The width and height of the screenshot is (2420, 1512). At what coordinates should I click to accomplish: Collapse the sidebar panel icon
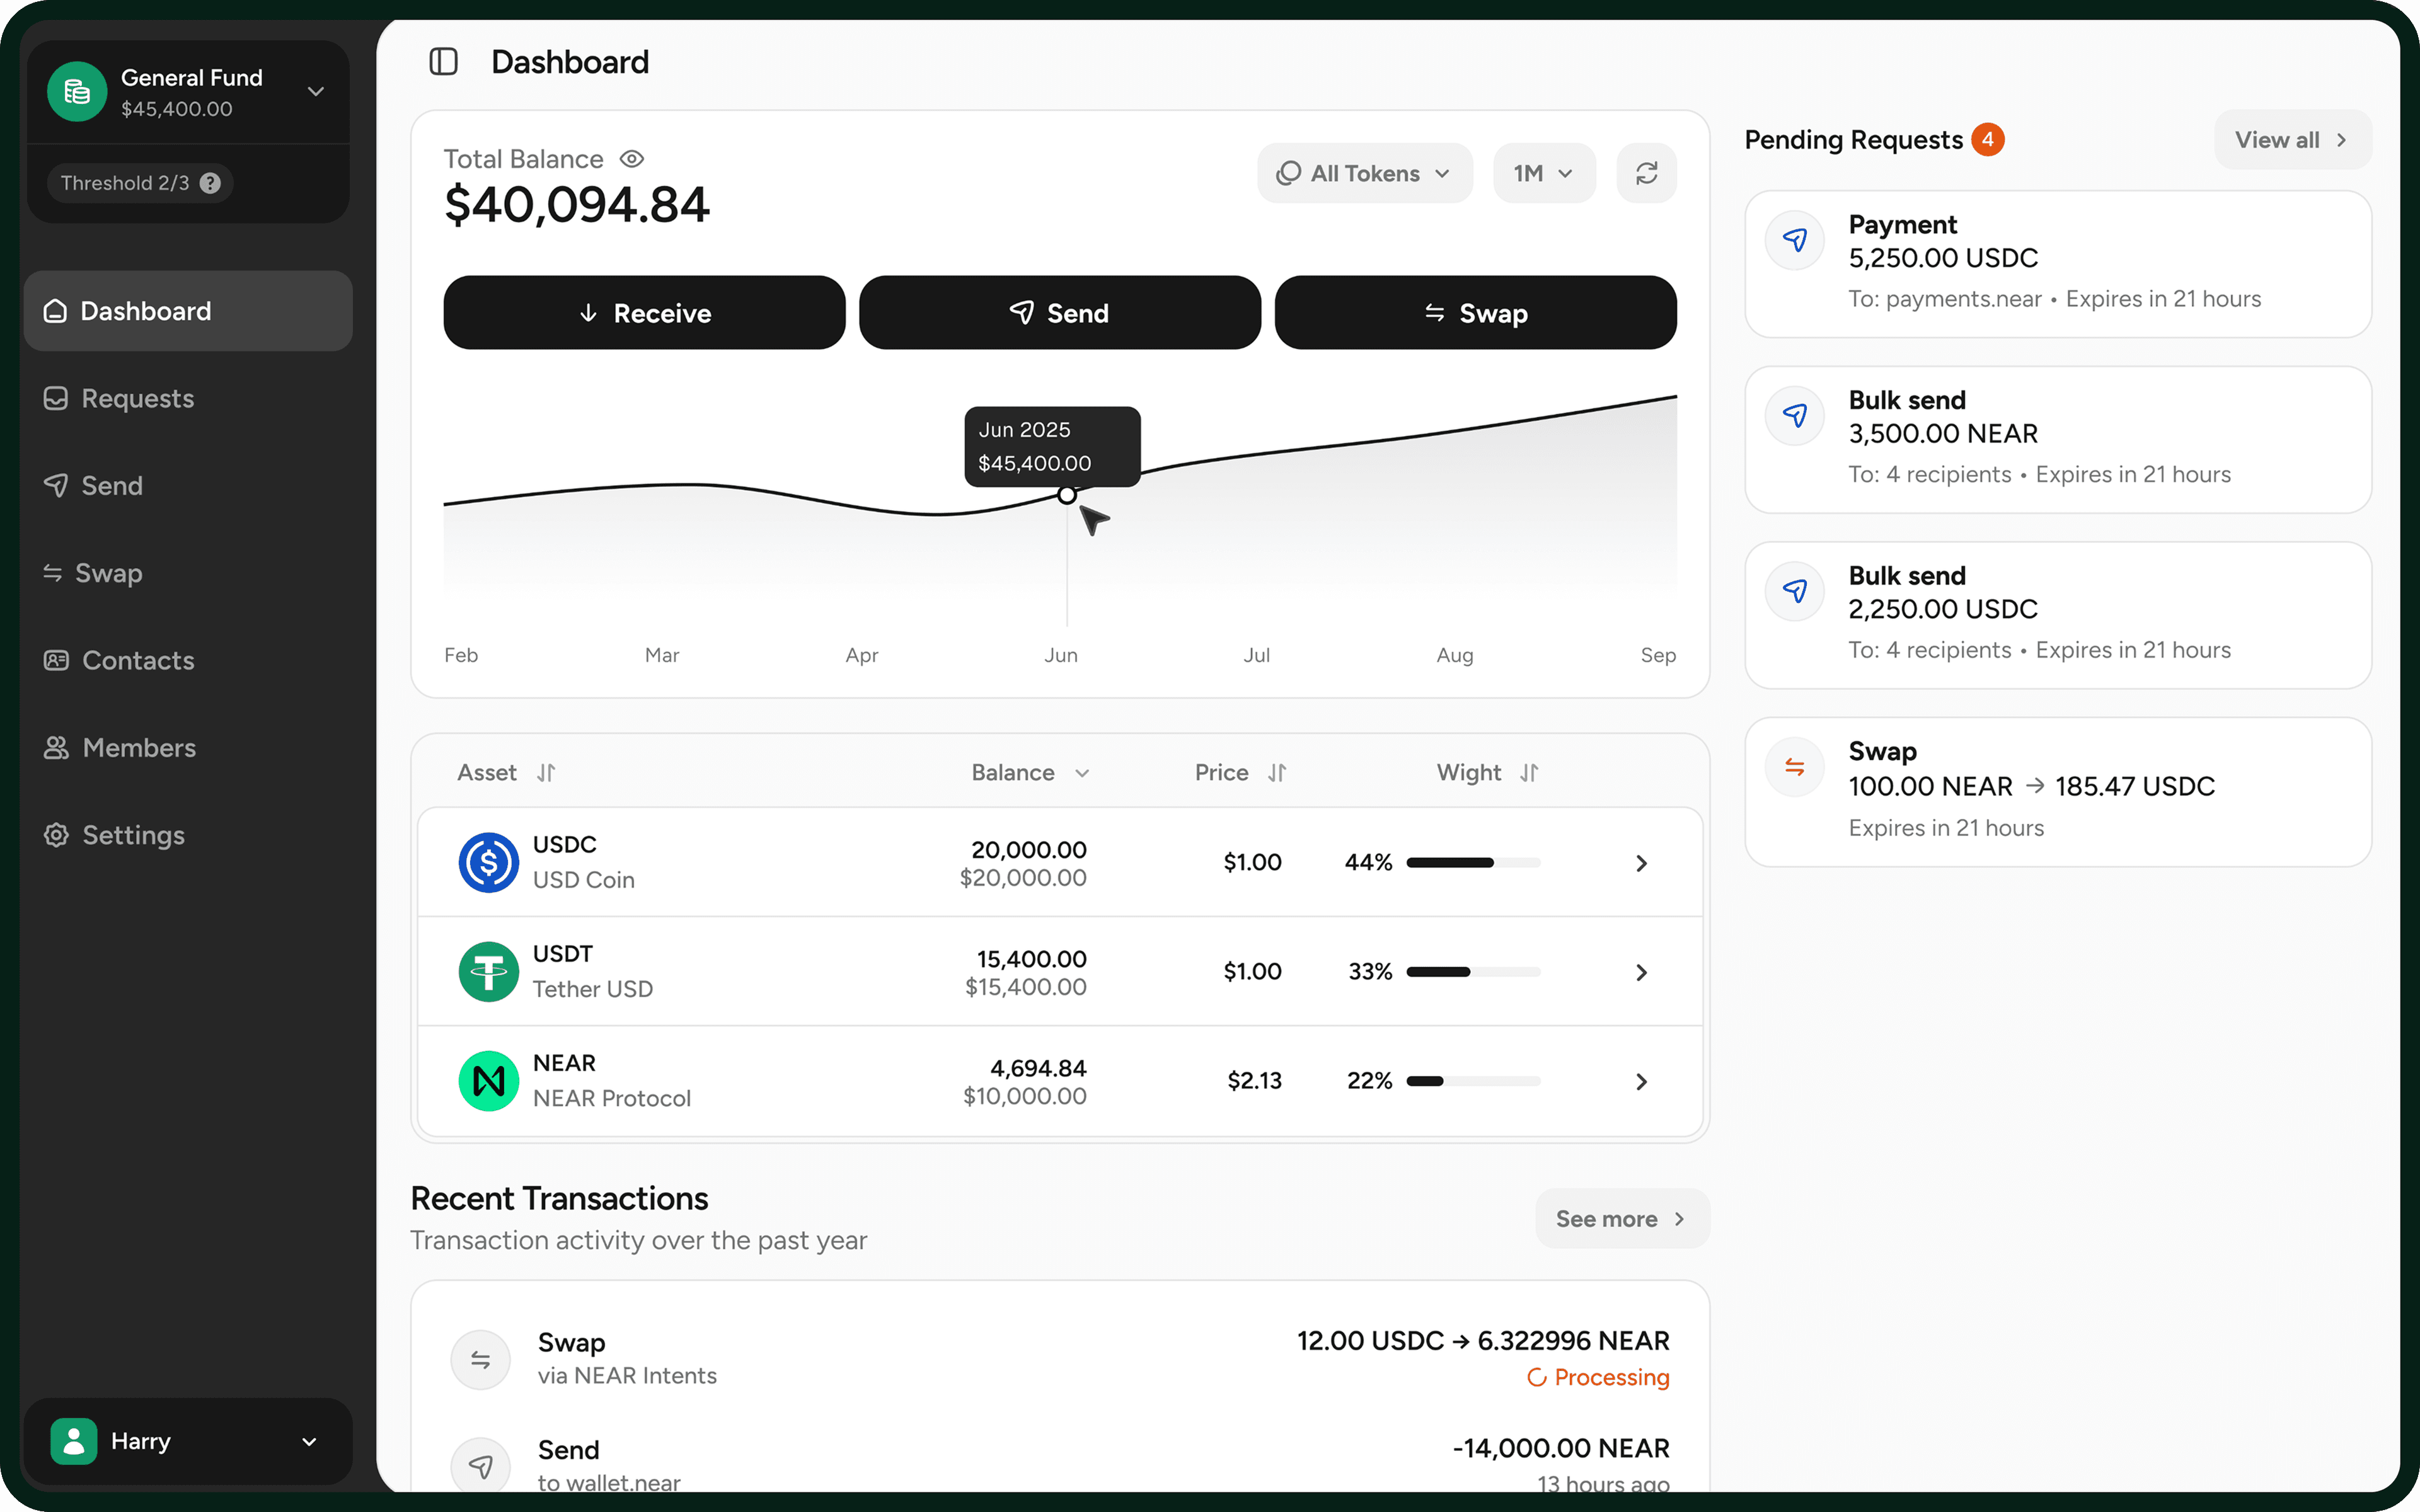(x=443, y=62)
